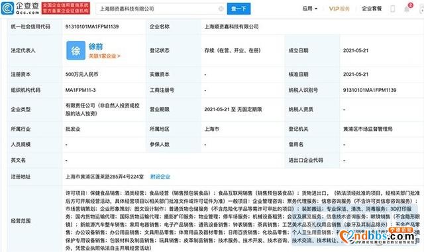Select the 核准日期 value 2021-05-21
The height and width of the screenshot is (252, 424).
point(356,74)
